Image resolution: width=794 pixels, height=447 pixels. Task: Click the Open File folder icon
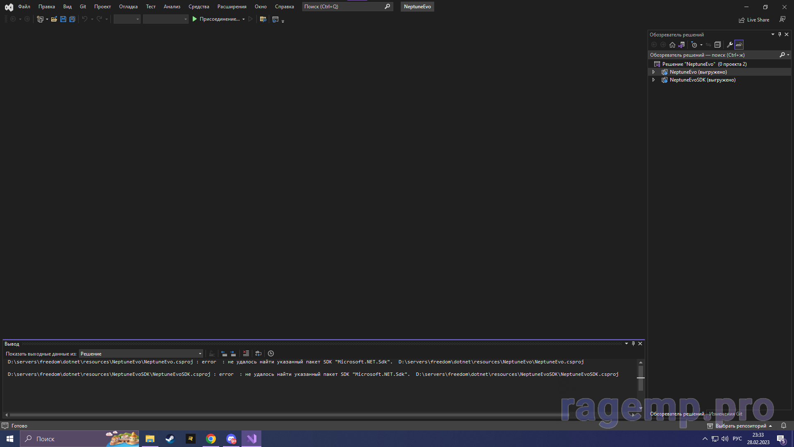(54, 19)
